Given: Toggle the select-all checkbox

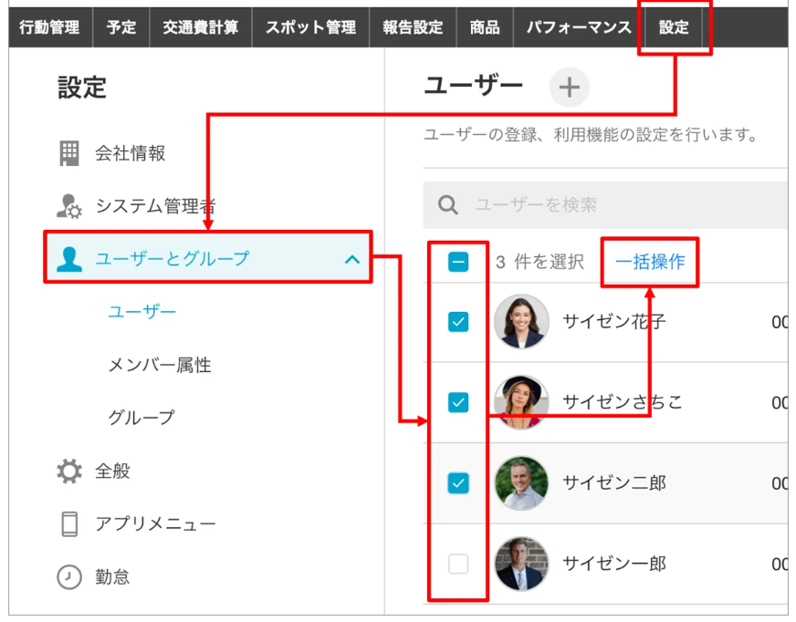Looking at the screenshot, I should [458, 263].
